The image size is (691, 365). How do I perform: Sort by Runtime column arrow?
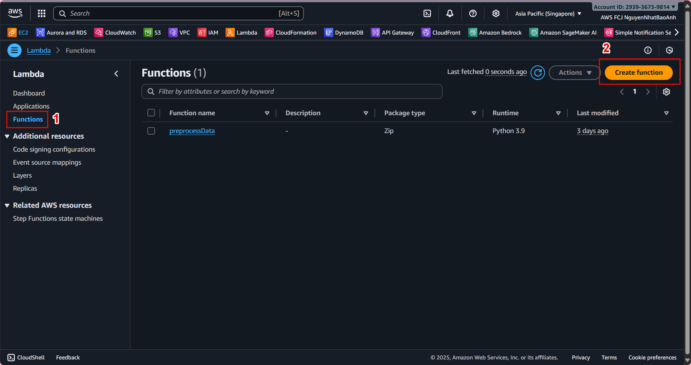(558, 113)
